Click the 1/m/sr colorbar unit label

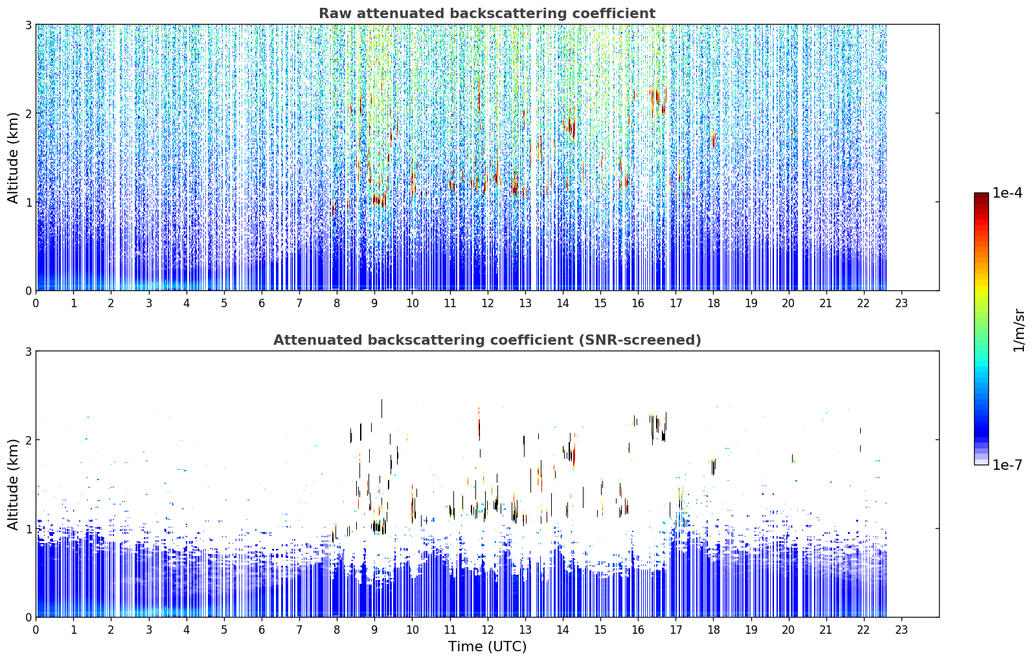1019,330
